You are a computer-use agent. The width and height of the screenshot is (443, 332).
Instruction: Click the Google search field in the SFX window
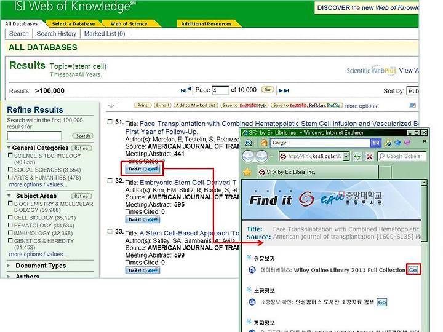(x=320, y=143)
